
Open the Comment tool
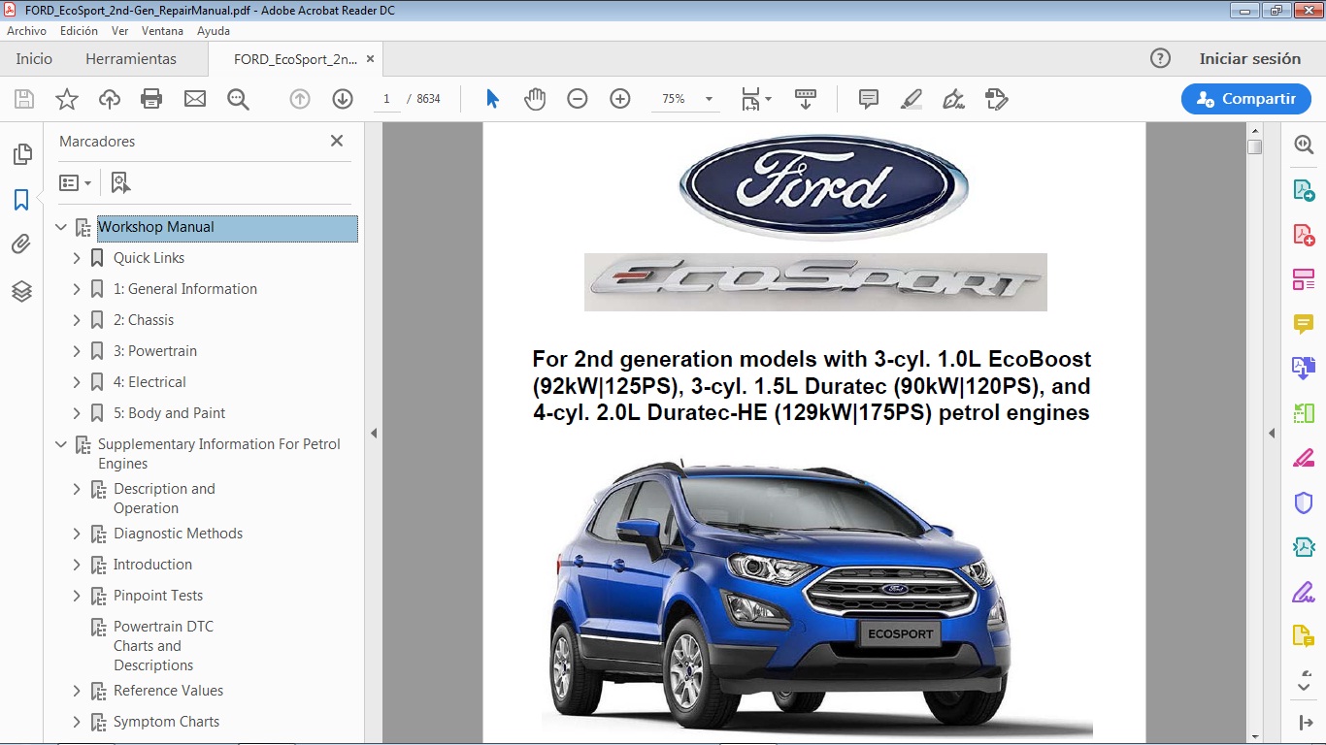coord(867,98)
